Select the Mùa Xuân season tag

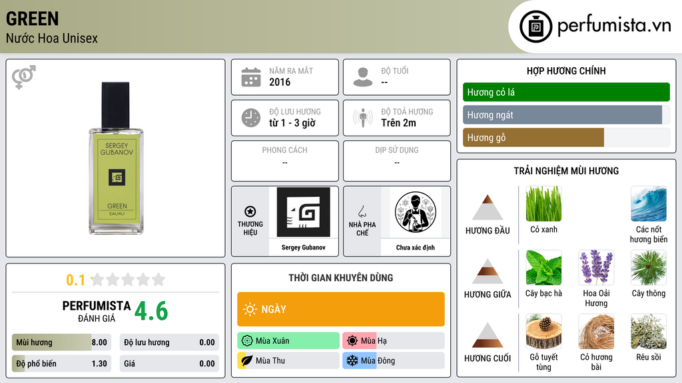pos(288,341)
